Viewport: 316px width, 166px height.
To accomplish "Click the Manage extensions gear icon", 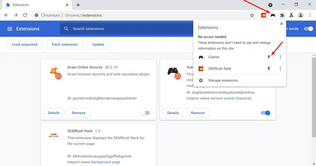I will (x=201, y=80).
